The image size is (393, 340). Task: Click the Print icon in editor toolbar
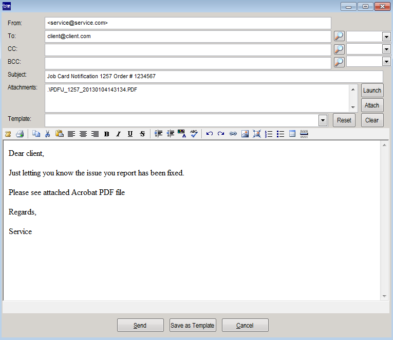pos(20,134)
